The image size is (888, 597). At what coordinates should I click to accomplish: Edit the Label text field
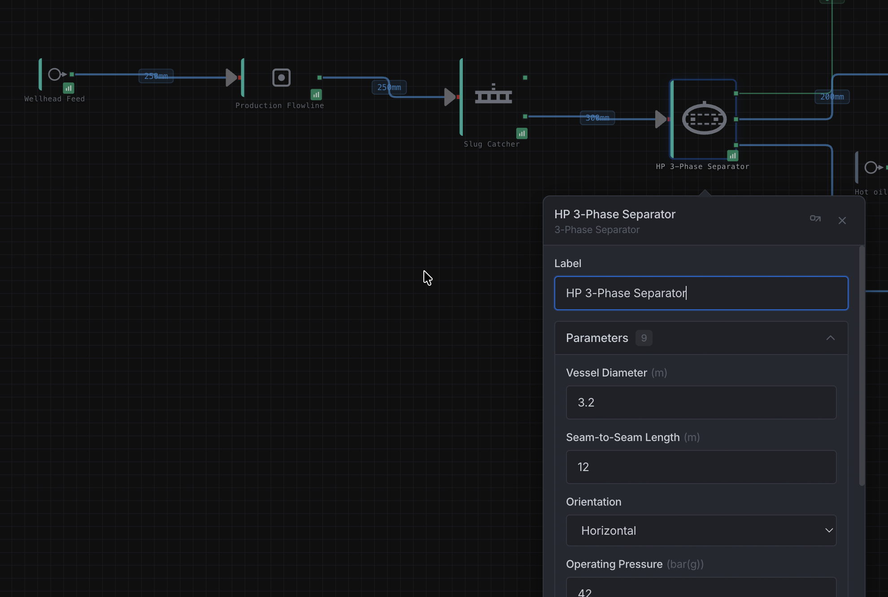(701, 293)
